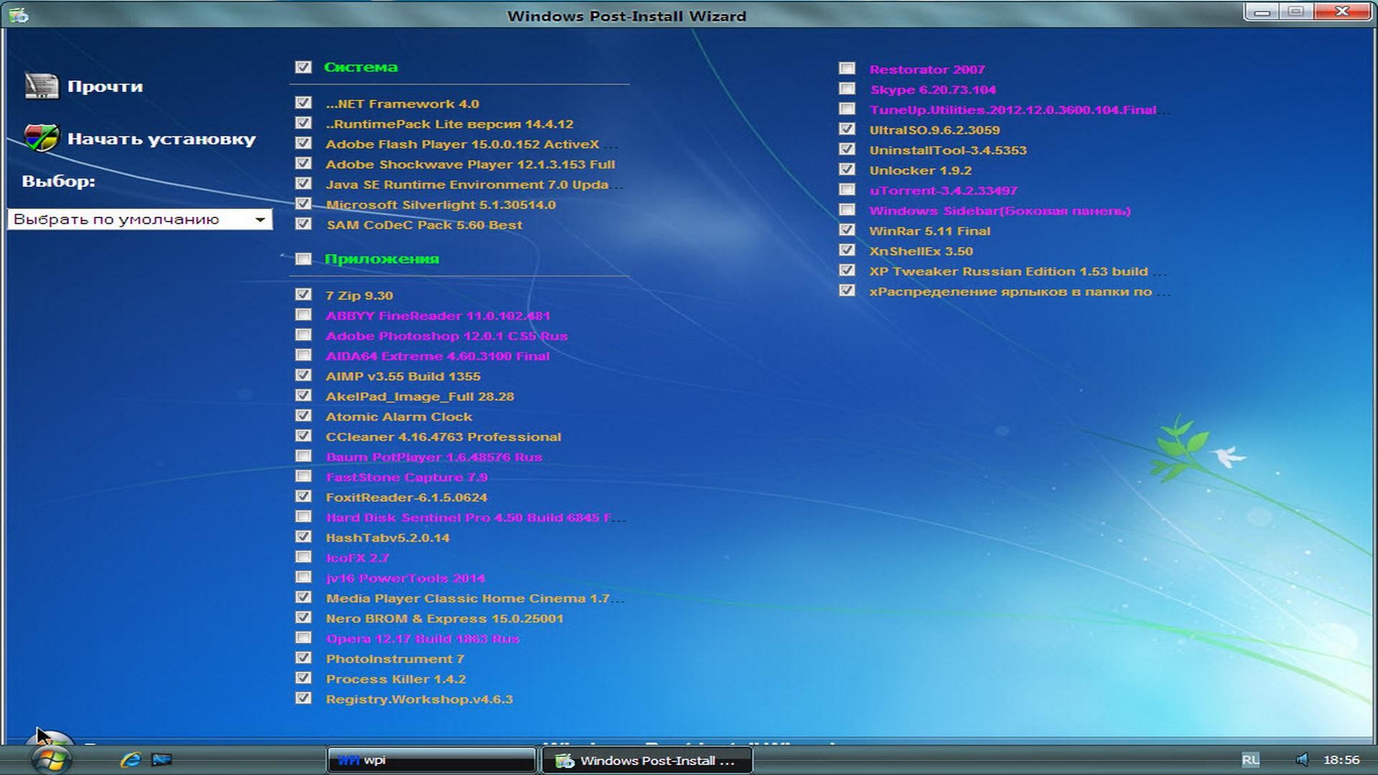Check the Windows Sidebar checkbox

click(848, 210)
